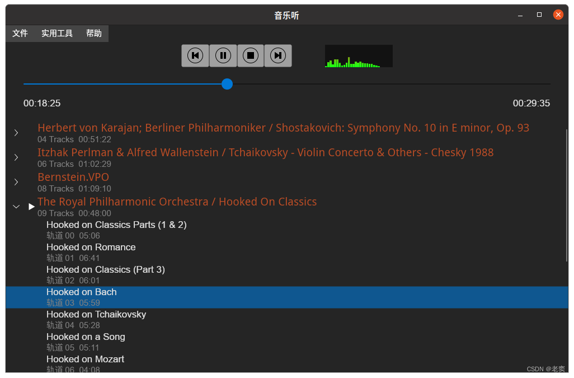
Task: Click the playlist vertical scrollbar
Action: click(x=567, y=195)
